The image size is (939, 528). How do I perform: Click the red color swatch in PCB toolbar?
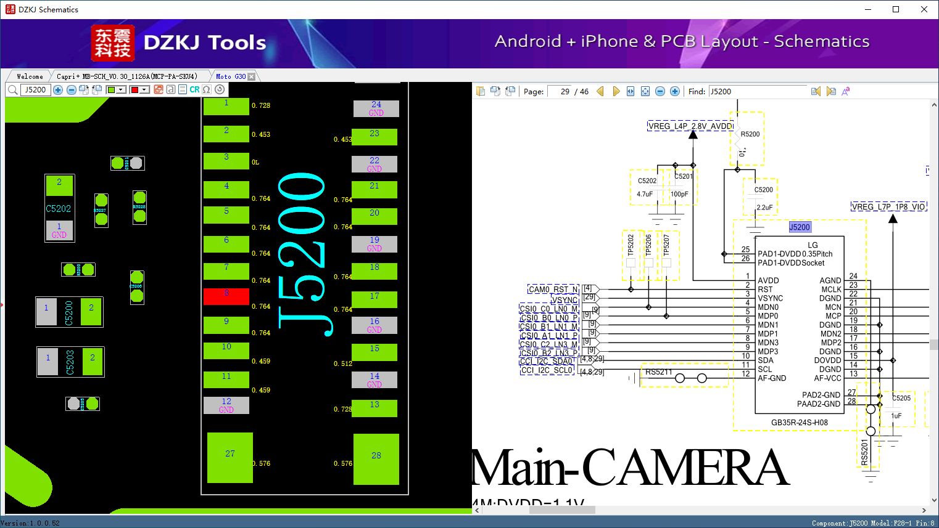point(134,90)
